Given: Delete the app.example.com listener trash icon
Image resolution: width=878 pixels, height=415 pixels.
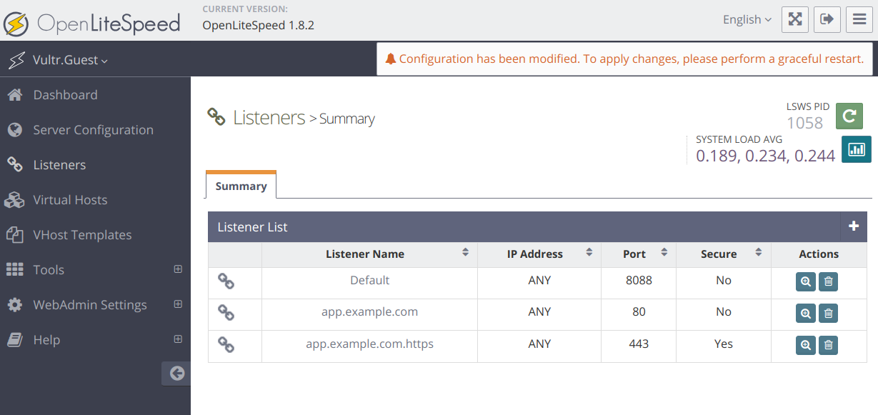Looking at the screenshot, I should [828, 313].
